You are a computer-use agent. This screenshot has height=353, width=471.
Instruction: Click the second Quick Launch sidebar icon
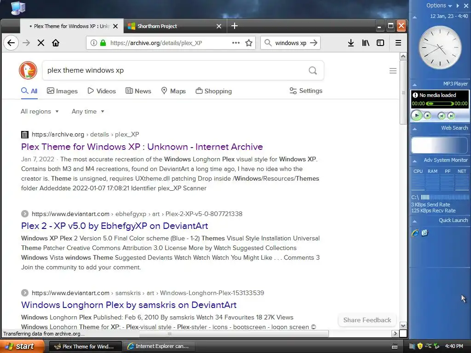[425, 233]
